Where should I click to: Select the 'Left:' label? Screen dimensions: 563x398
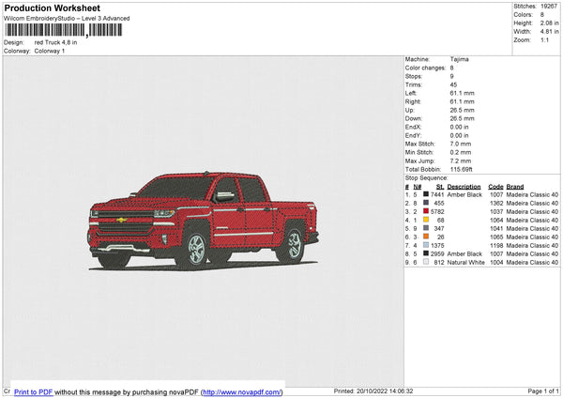411,93
